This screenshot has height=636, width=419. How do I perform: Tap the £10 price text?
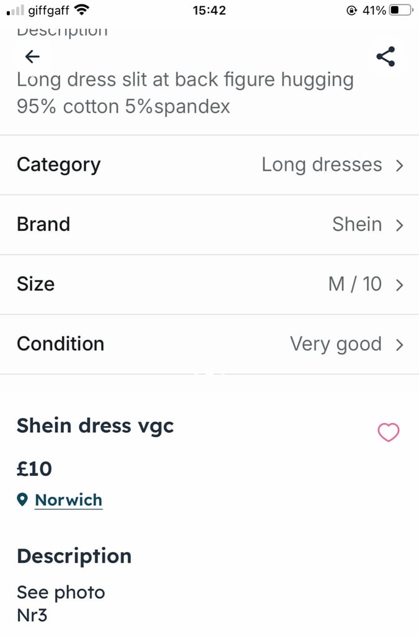click(x=34, y=469)
